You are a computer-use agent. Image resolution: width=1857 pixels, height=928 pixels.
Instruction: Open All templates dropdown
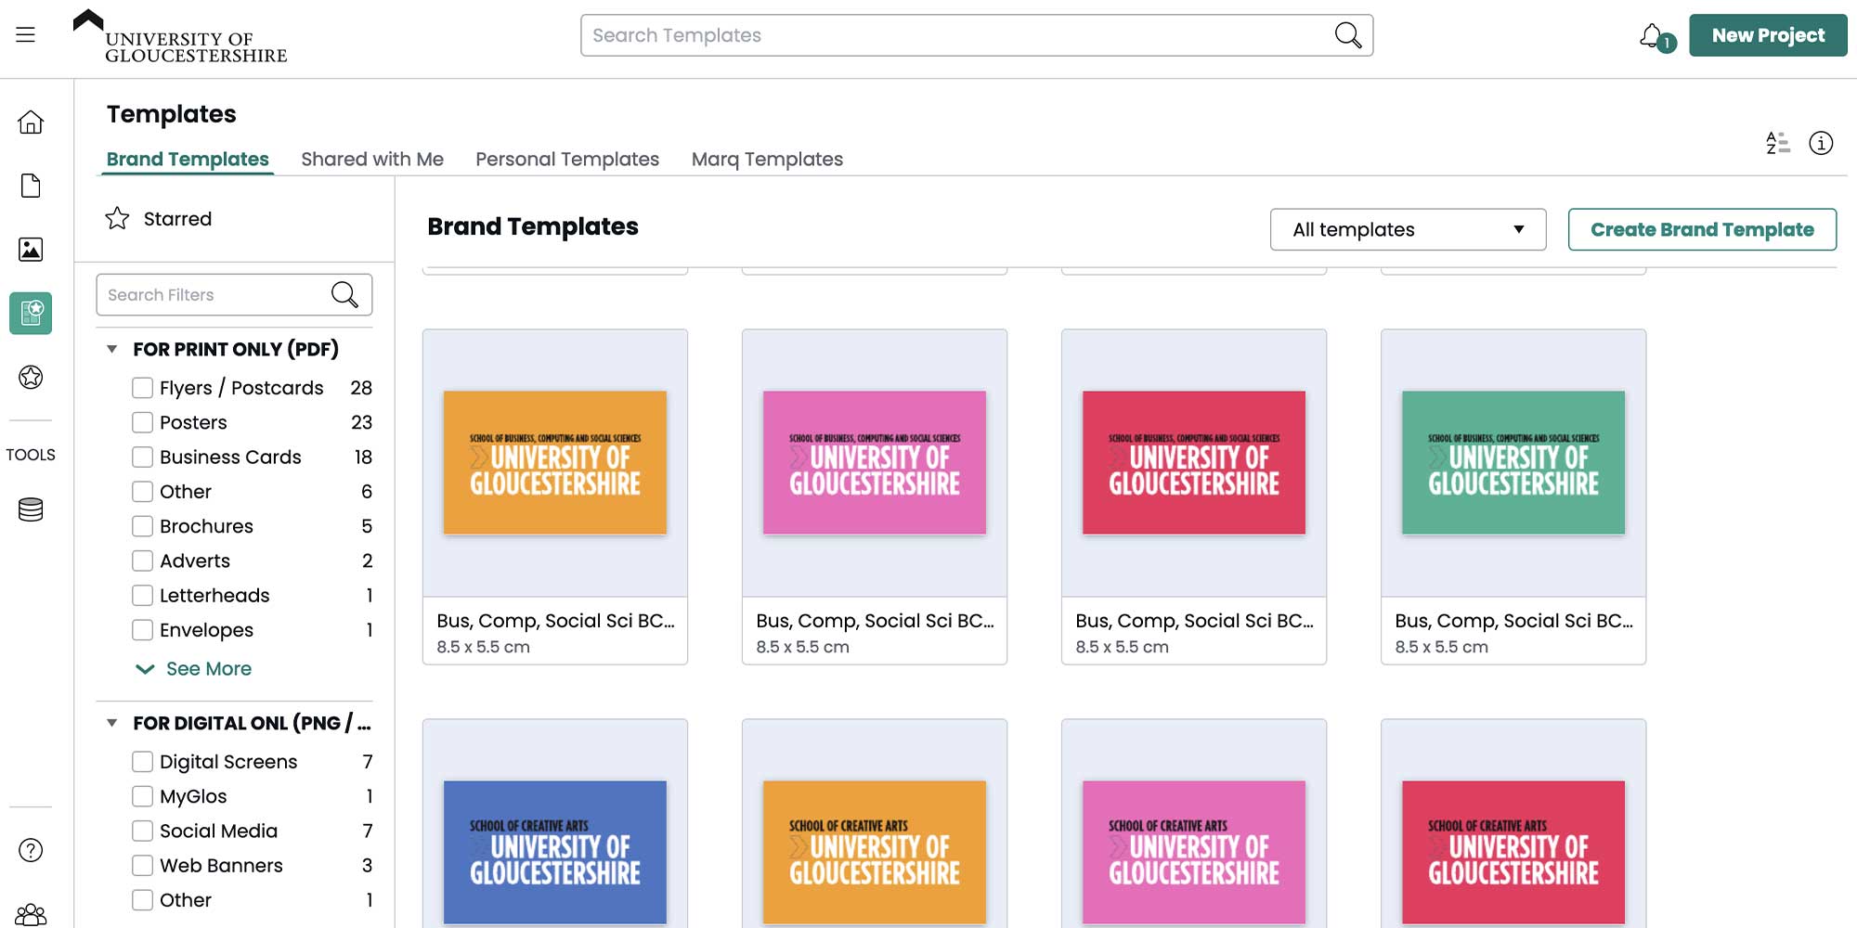pyautogui.click(x=1408, y=229)
